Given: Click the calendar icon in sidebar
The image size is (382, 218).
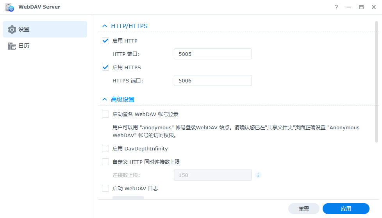Looking at the screenshot, I should coord(12,46).
